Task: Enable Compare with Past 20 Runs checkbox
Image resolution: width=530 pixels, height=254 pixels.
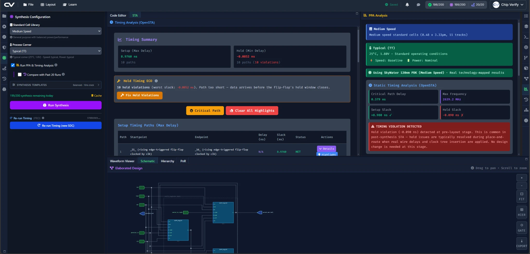Action: 20,74
